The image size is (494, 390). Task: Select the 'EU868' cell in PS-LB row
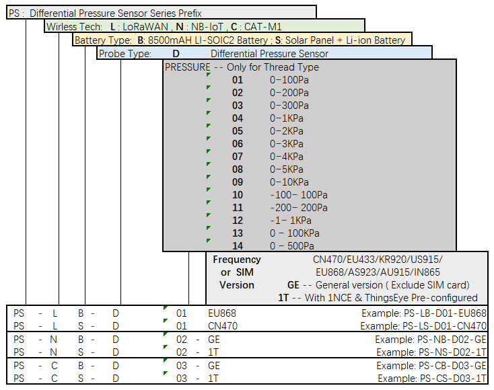222,313
